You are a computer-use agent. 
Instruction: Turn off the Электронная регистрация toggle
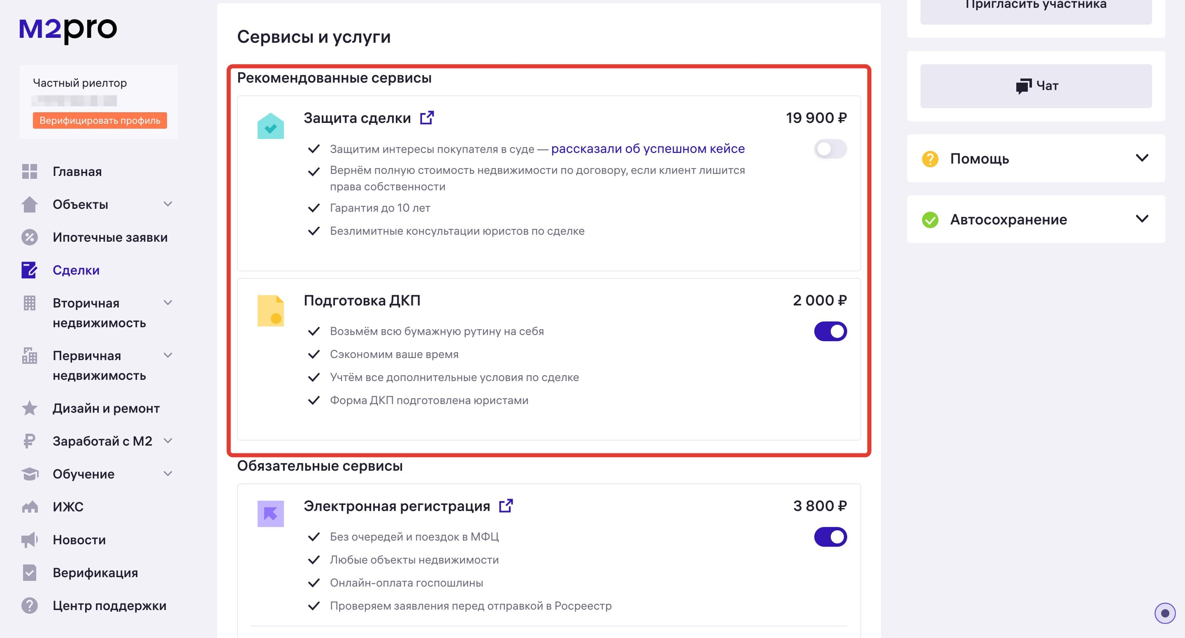point(830,537)
